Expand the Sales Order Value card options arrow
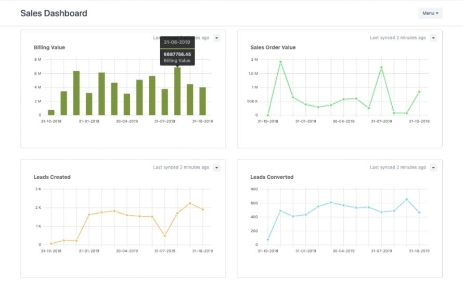The width and height of the screenshot is (463, 287). coord(433,38)
